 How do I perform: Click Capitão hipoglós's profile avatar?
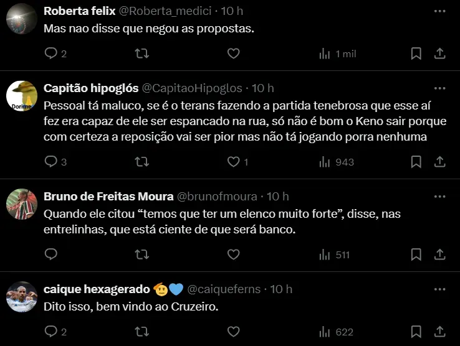22,96
